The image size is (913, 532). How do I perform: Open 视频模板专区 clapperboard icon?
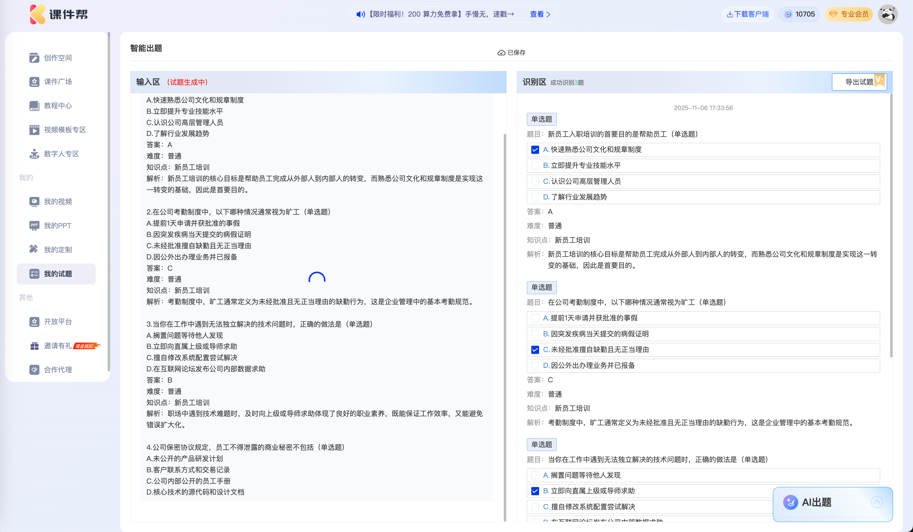point(34,130)
